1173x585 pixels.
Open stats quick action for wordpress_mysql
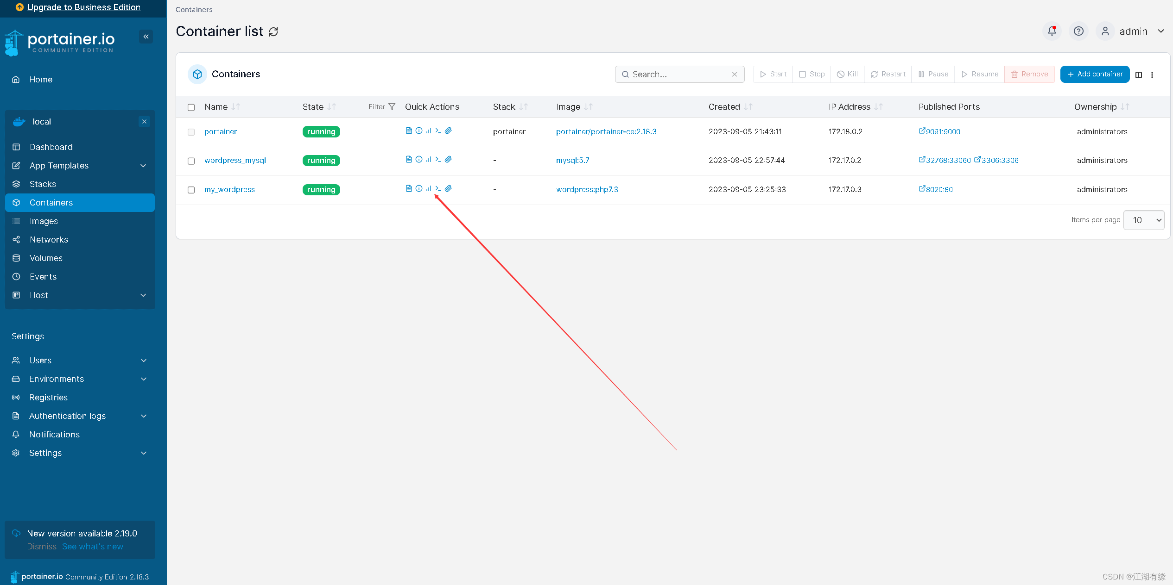point(429,159)
